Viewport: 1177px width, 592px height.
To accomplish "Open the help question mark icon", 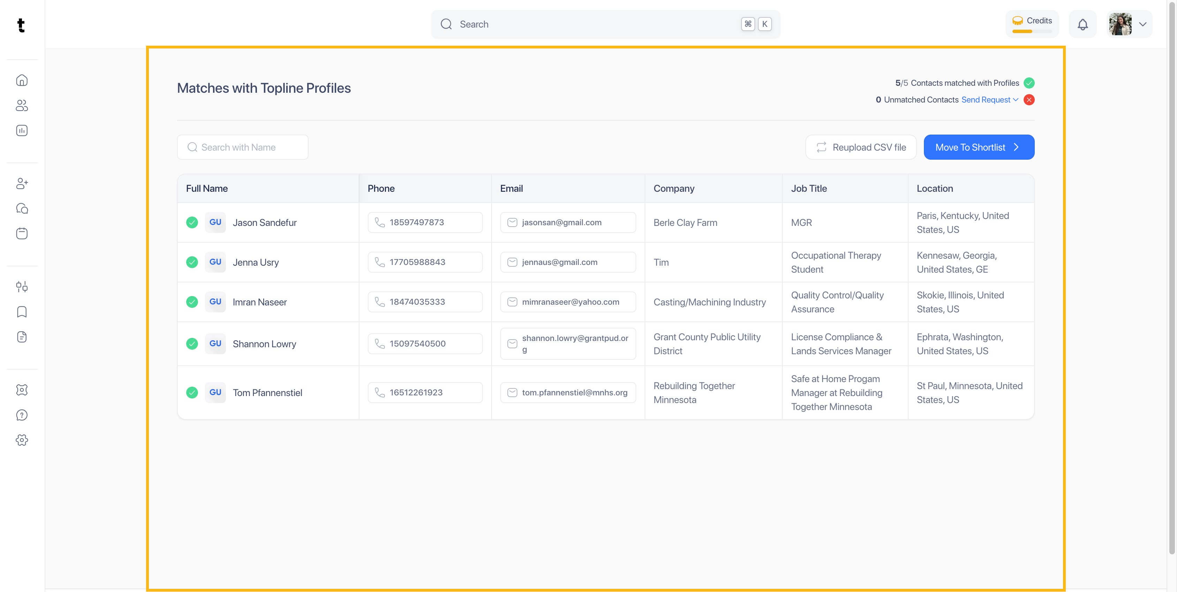I will pyautogui.click(x=22, y=415).
